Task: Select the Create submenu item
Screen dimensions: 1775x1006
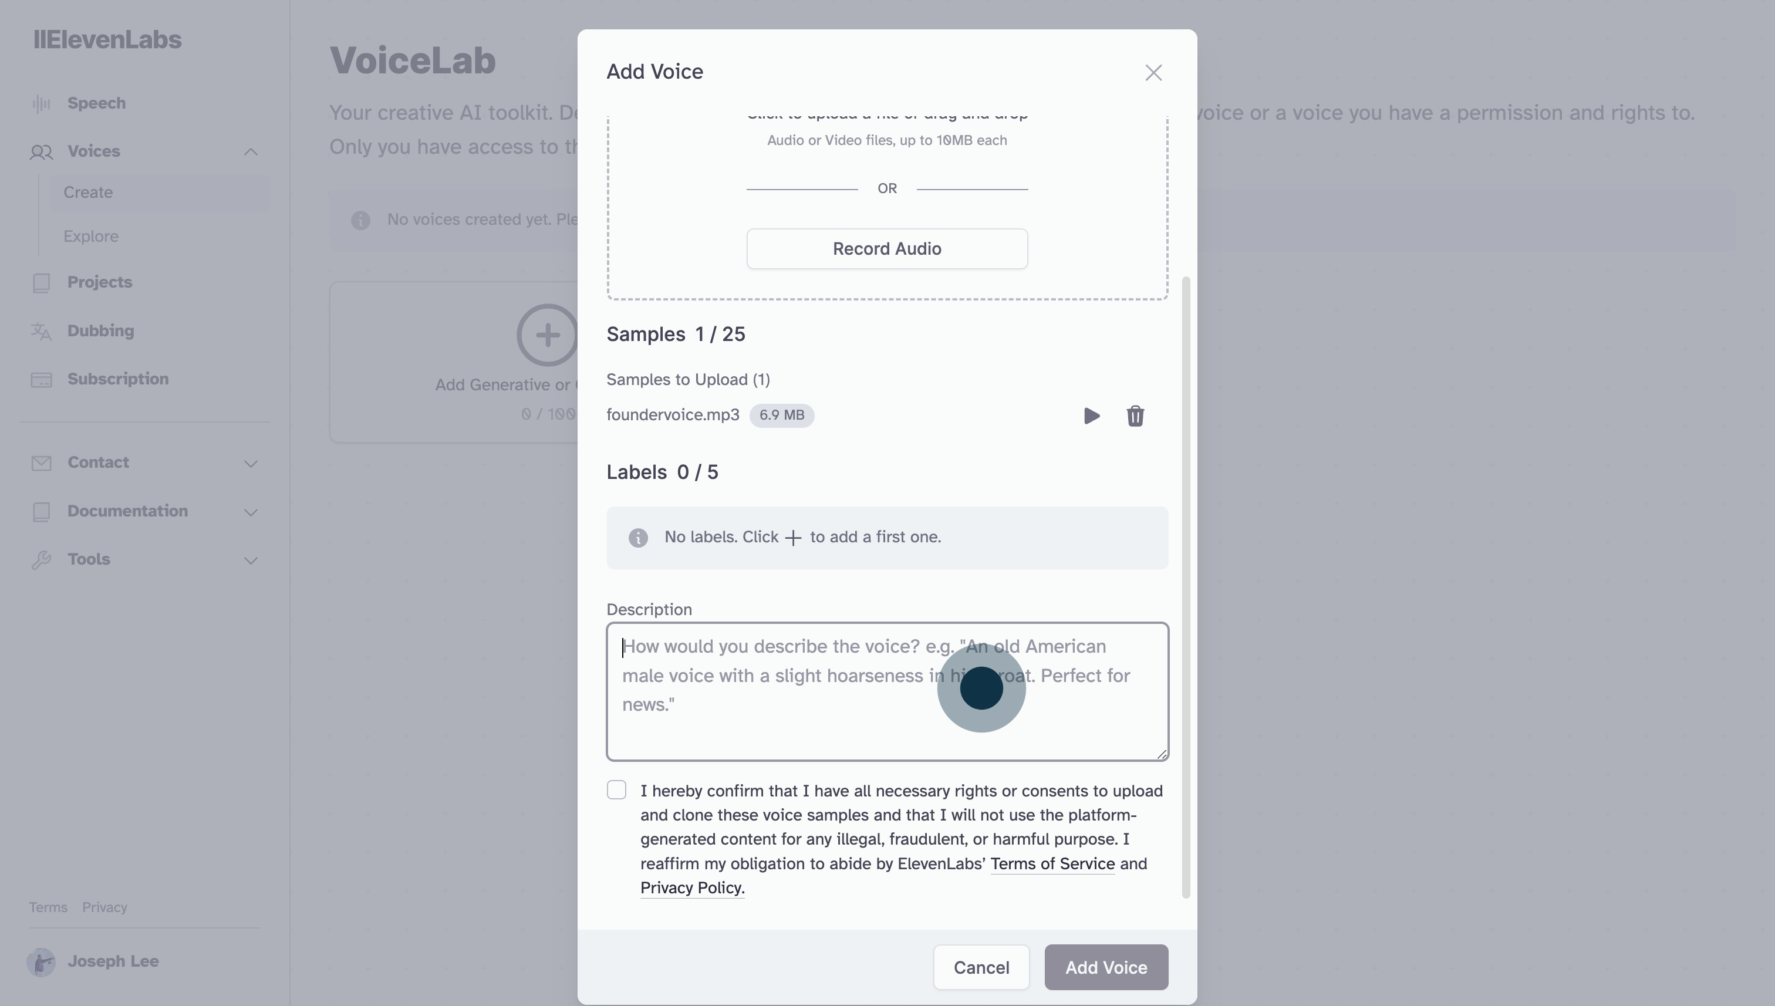Action: (x=89, y=192)
